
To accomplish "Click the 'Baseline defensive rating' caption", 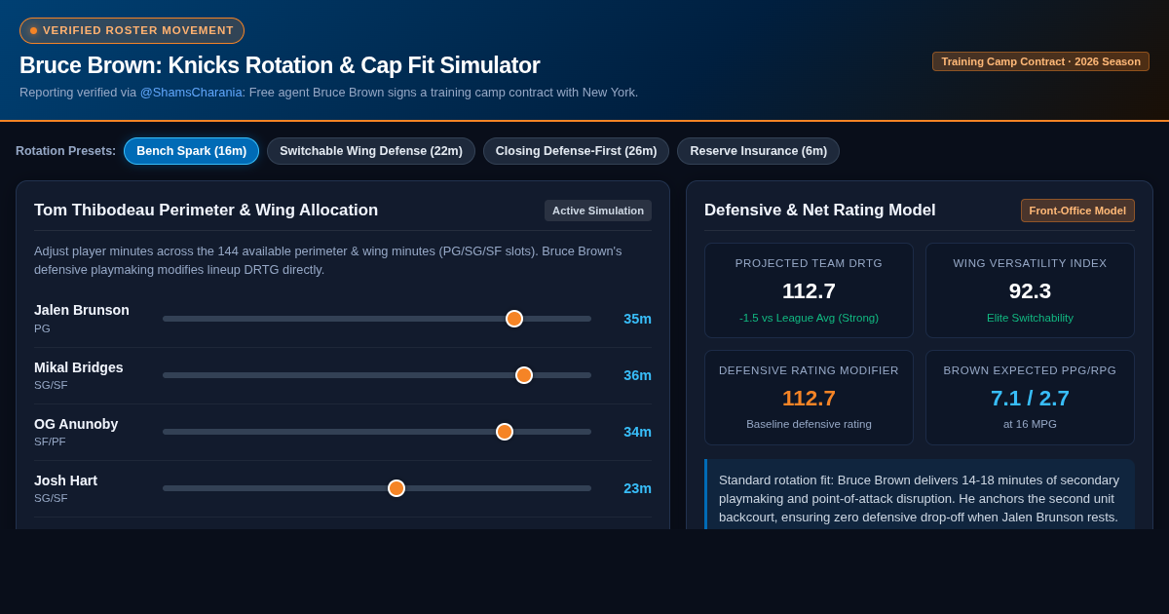I will tap(809, 424).
